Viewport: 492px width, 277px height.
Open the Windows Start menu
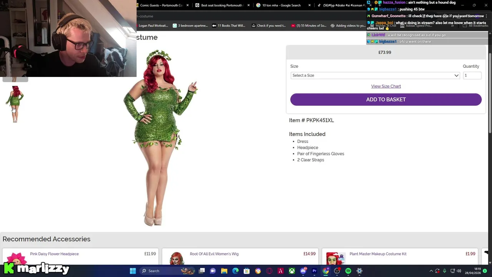133,271
